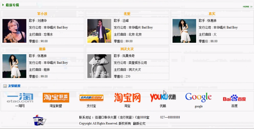Screen dimensions: 254x129
Task: Click text 零售价 : 90.00
Action: point(38,41)
